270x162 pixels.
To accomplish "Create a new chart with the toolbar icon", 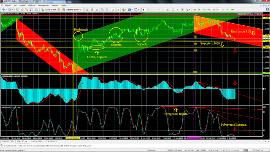I will pyautogui.click(x=3, y=10).
